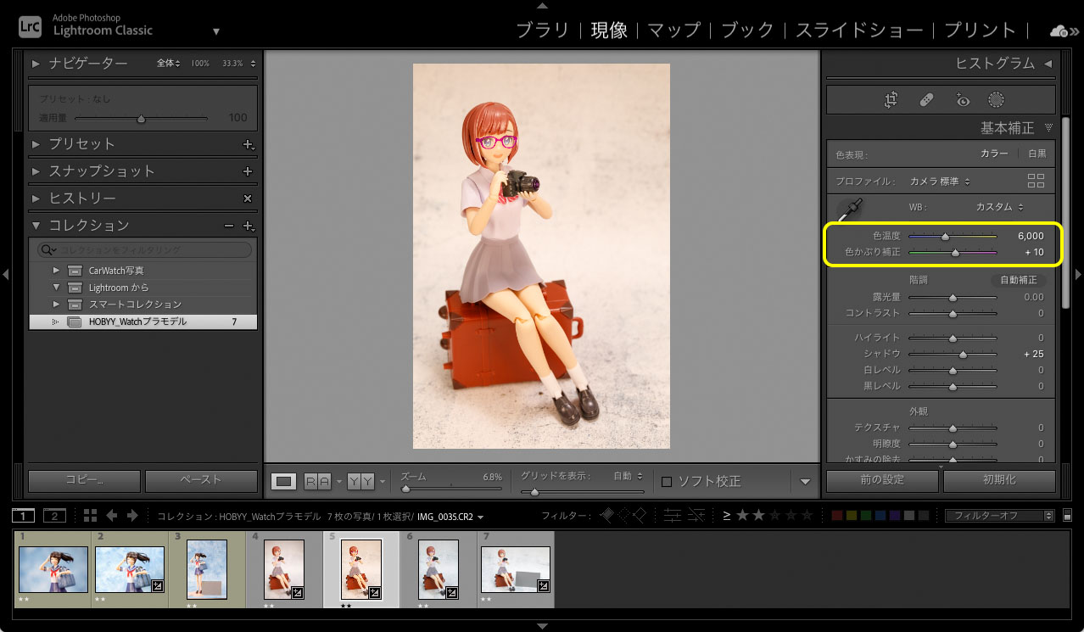
Task: Filter by edited photos icon
Action: tap(673, 515)
